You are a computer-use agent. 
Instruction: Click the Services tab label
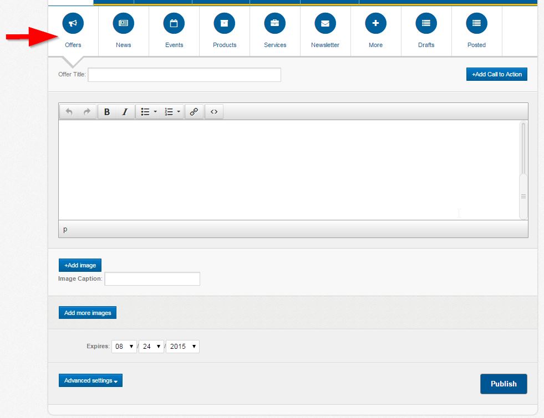point(275,45)
